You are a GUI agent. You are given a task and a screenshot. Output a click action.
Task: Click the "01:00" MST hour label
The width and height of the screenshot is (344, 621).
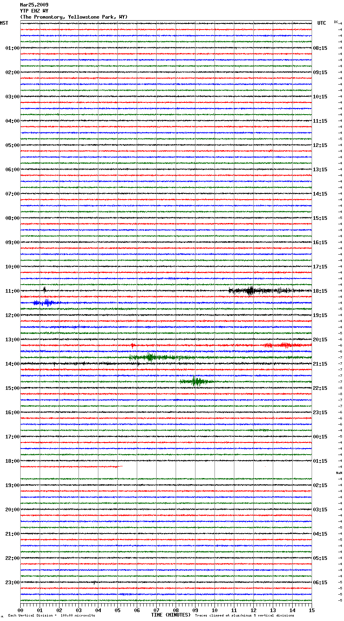click(13, 48)
